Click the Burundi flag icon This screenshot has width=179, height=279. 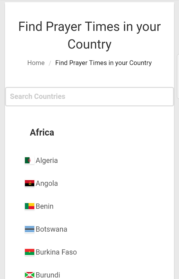pyautogui.click(x=29, y=275)
